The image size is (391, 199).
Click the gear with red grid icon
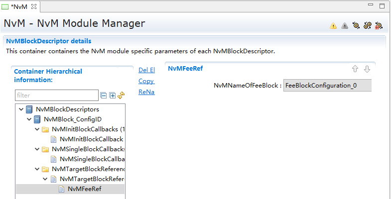pyautogui.click(x=379, y=26)
